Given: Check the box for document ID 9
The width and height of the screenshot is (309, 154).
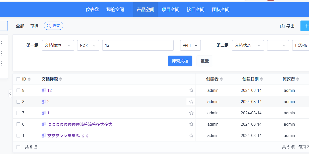Looking at the screenshot, I should 18,90.
